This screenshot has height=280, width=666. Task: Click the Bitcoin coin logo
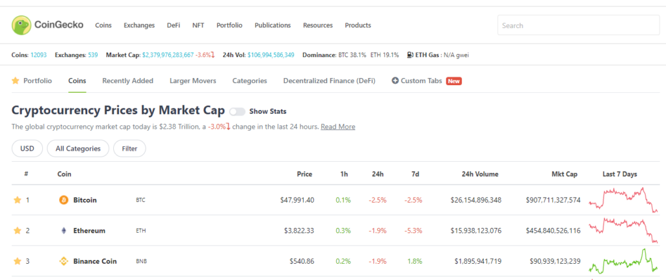coord(64,200)
